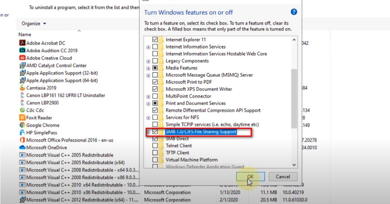The height and width of the screenshot is (204, 390).
Task: Click the features list scrollbar thumb
Action: (294, 99)
